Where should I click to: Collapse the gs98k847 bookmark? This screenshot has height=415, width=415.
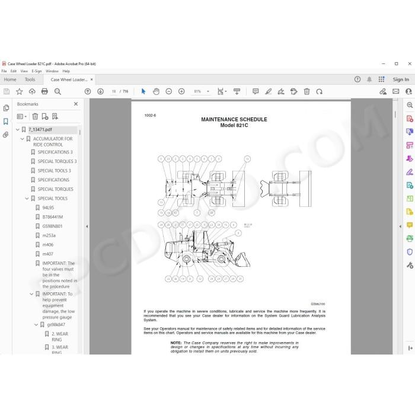[x=36, y=325]
